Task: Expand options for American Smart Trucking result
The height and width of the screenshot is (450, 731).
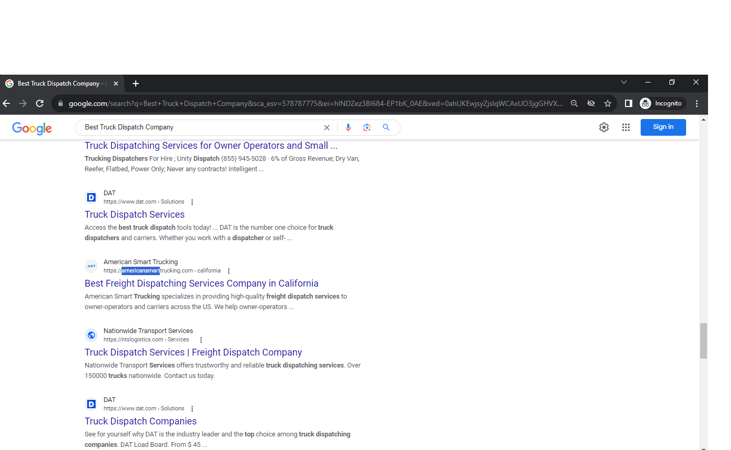Action: [x=229, y=271]
